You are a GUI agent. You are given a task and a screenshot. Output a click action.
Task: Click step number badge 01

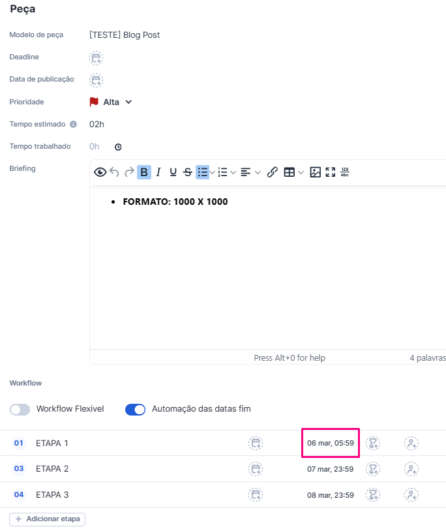(x=19, y=443)
